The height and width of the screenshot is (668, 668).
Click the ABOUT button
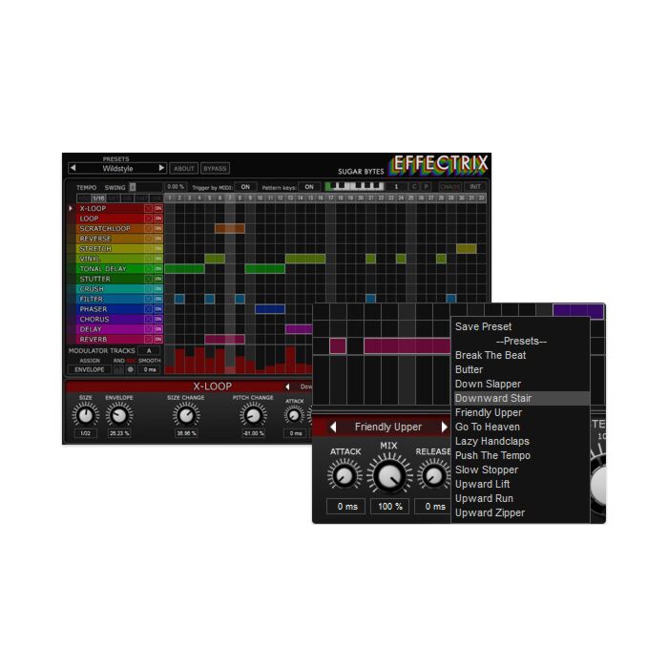pos(184,168)
